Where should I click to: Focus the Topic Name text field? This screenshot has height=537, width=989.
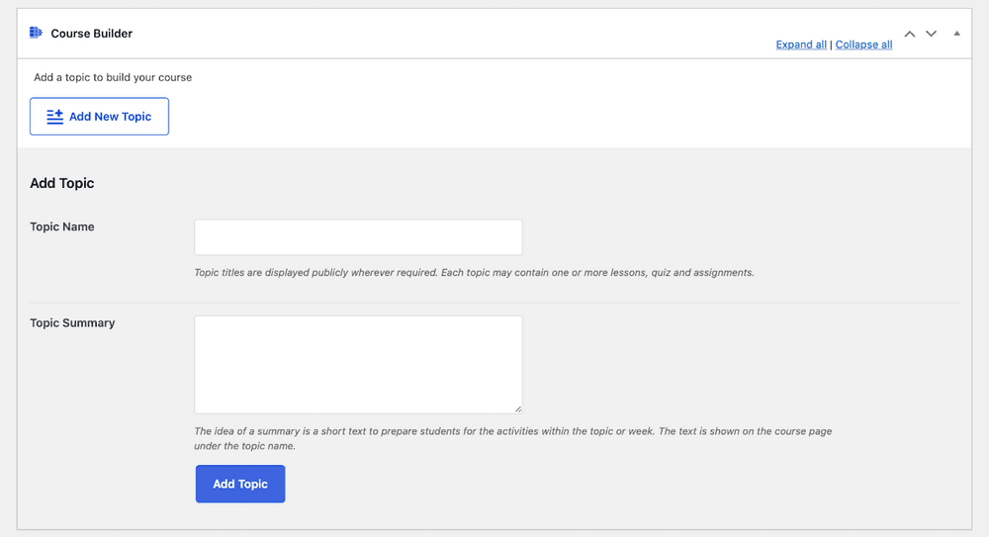(x=358, y=237)
